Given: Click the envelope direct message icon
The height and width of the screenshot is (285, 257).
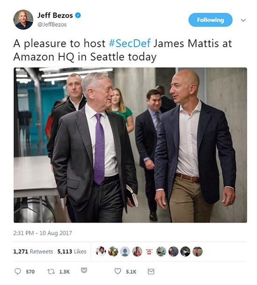Looking at the screenshot, I should pyautogui.click(x=151, y=271).
